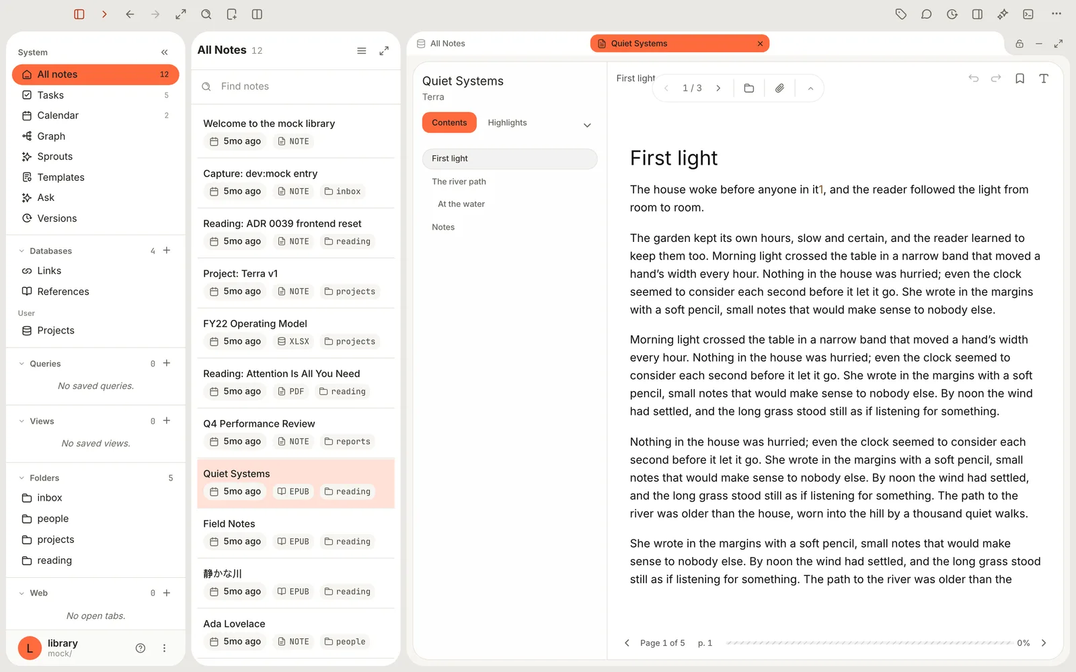Open the typography settings T icon

tap(1044, 79)
